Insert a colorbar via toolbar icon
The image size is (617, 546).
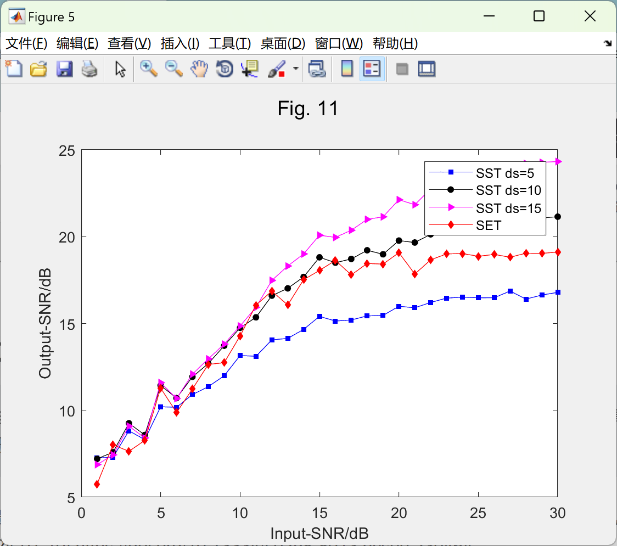pyautogui.click(x=347, y=69)
